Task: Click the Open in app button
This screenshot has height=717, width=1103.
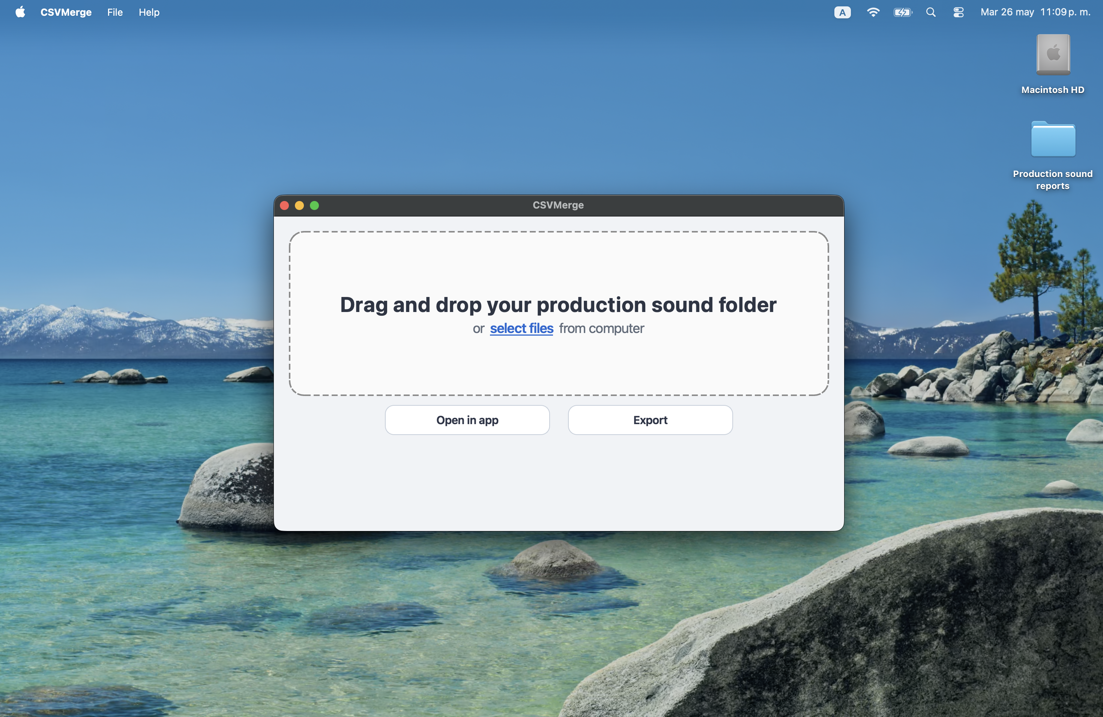Action: [x=467, y=420]
